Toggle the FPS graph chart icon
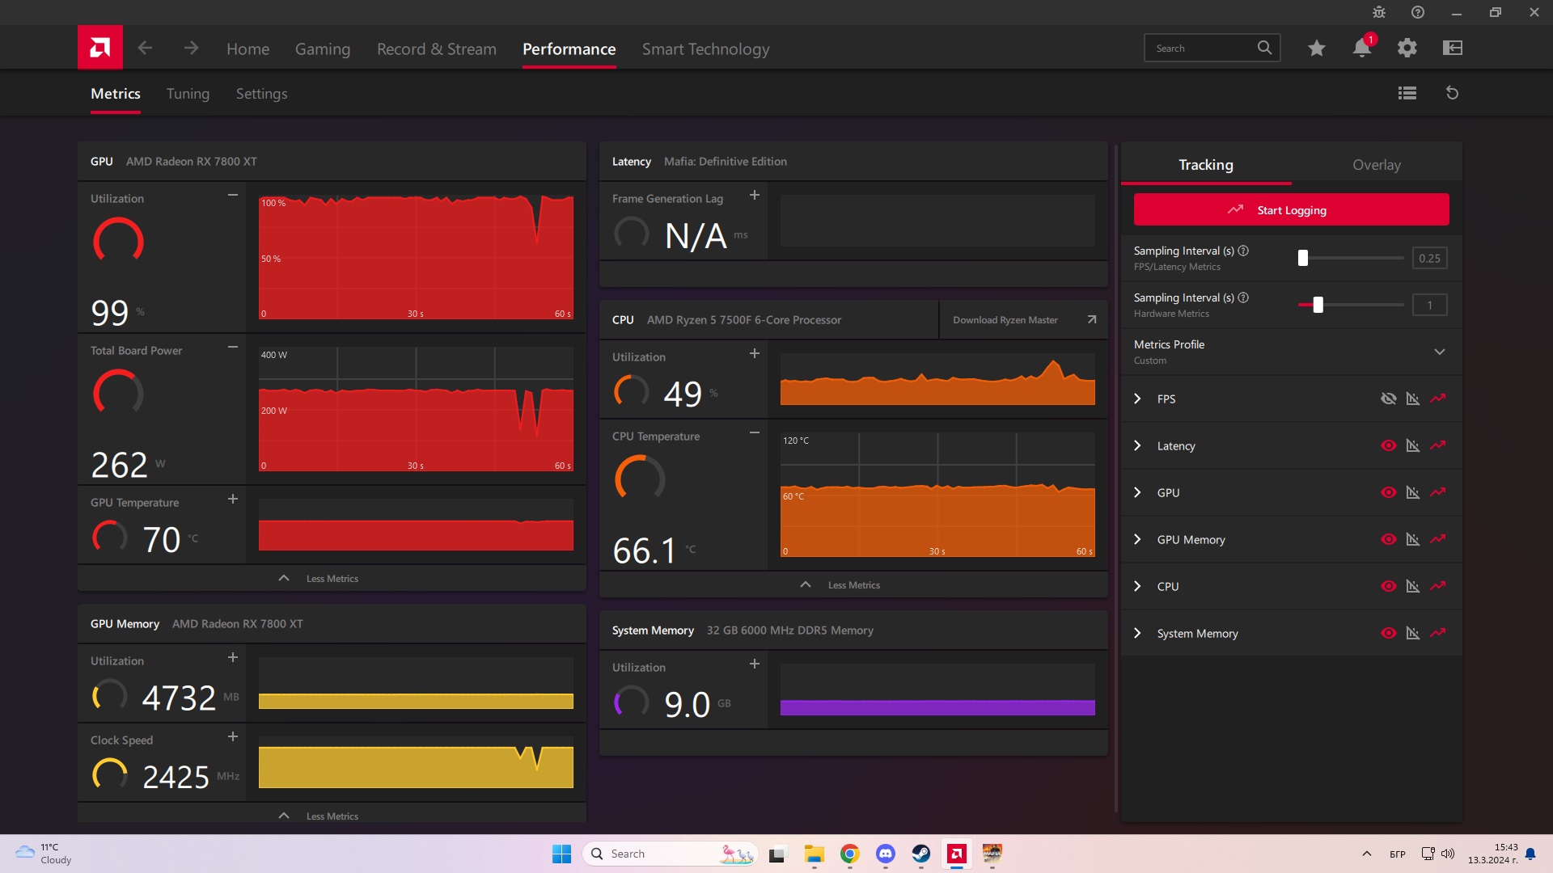Screen dimensions: 1553x873 click(1412, 399)
